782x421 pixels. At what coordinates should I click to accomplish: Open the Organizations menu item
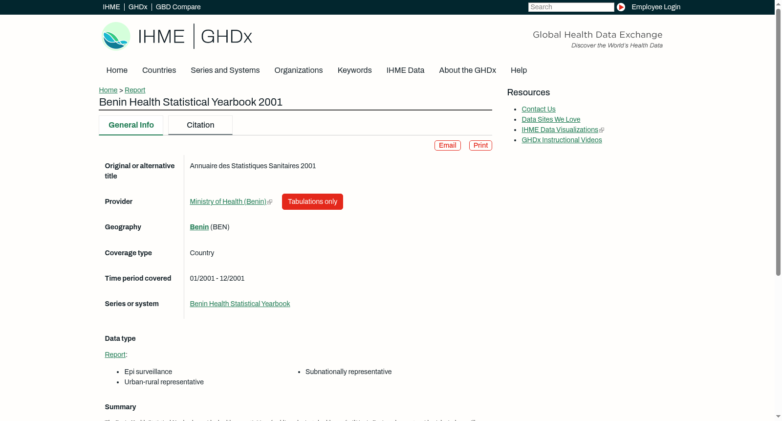299,70
